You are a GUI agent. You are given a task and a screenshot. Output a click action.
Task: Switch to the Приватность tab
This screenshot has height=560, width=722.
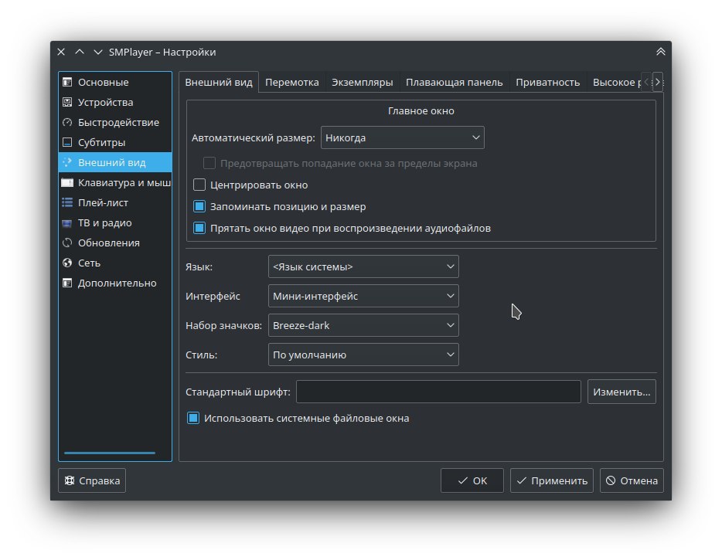point(547,83)
